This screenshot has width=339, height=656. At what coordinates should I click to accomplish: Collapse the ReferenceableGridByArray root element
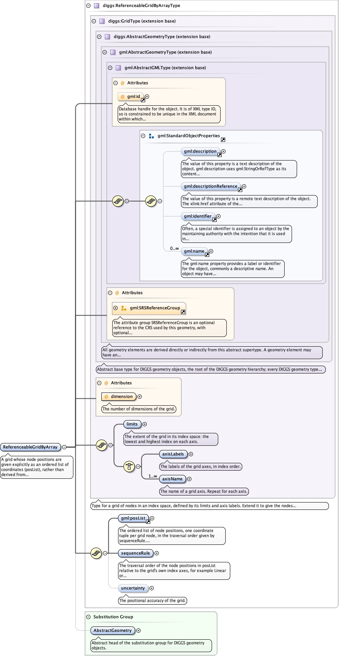[x=64, y=447]
